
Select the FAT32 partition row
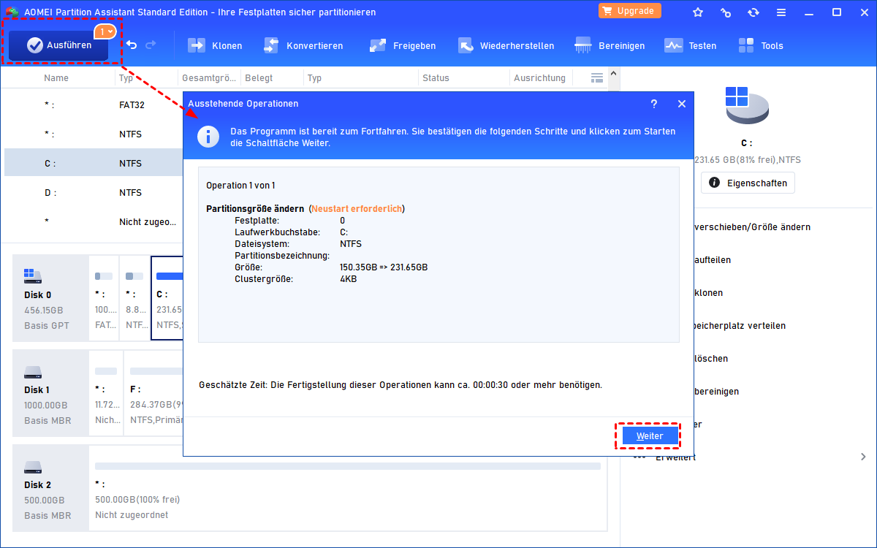94,104
